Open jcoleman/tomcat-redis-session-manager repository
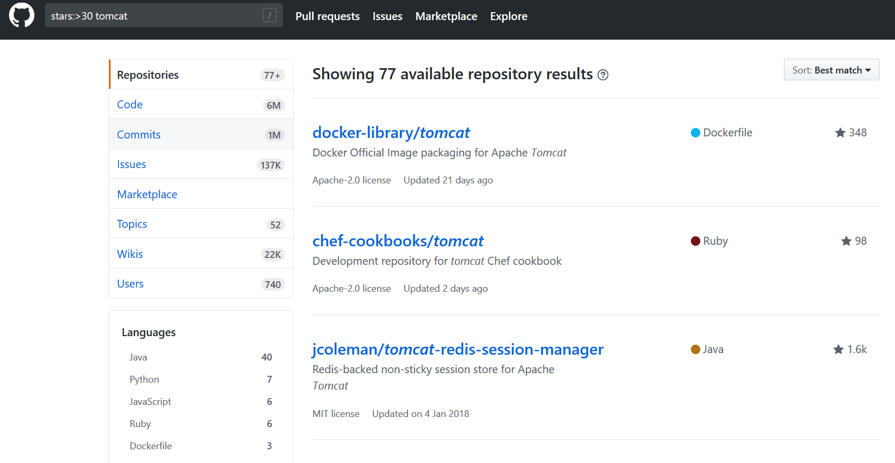This screenshot has width=895, height=463. click(x=458, y=349)
